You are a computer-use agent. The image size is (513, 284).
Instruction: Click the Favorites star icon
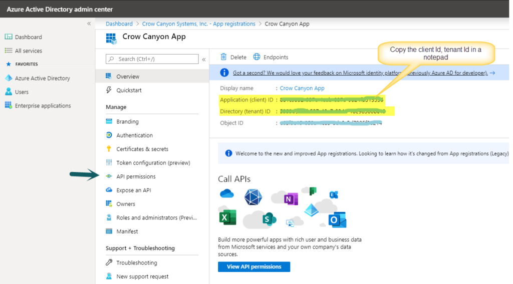(x=9, y=64)
